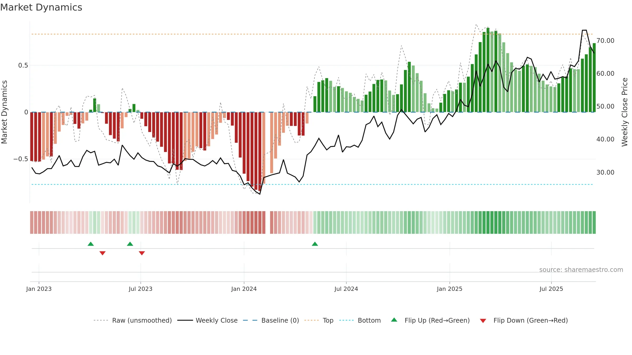Click the source: sharemaestro.com label

click(x=581, y=270)
